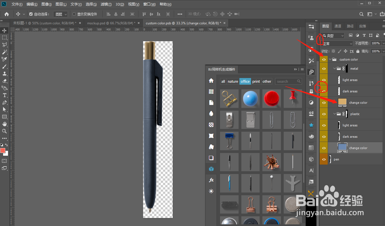Hide the pen layer
The width and height of the screenshot is (385, 226).
pos(324,159)
